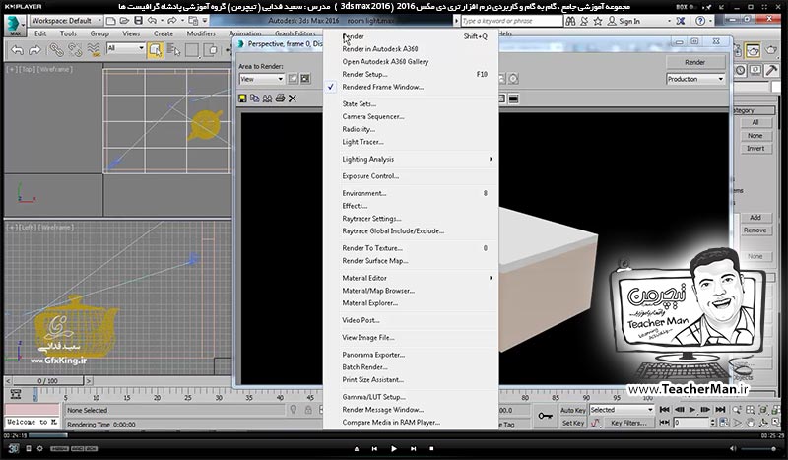Click the Save File floppy icon
Image resolution: width=788 pixels, height=460 pixels.
coord(138,21)
